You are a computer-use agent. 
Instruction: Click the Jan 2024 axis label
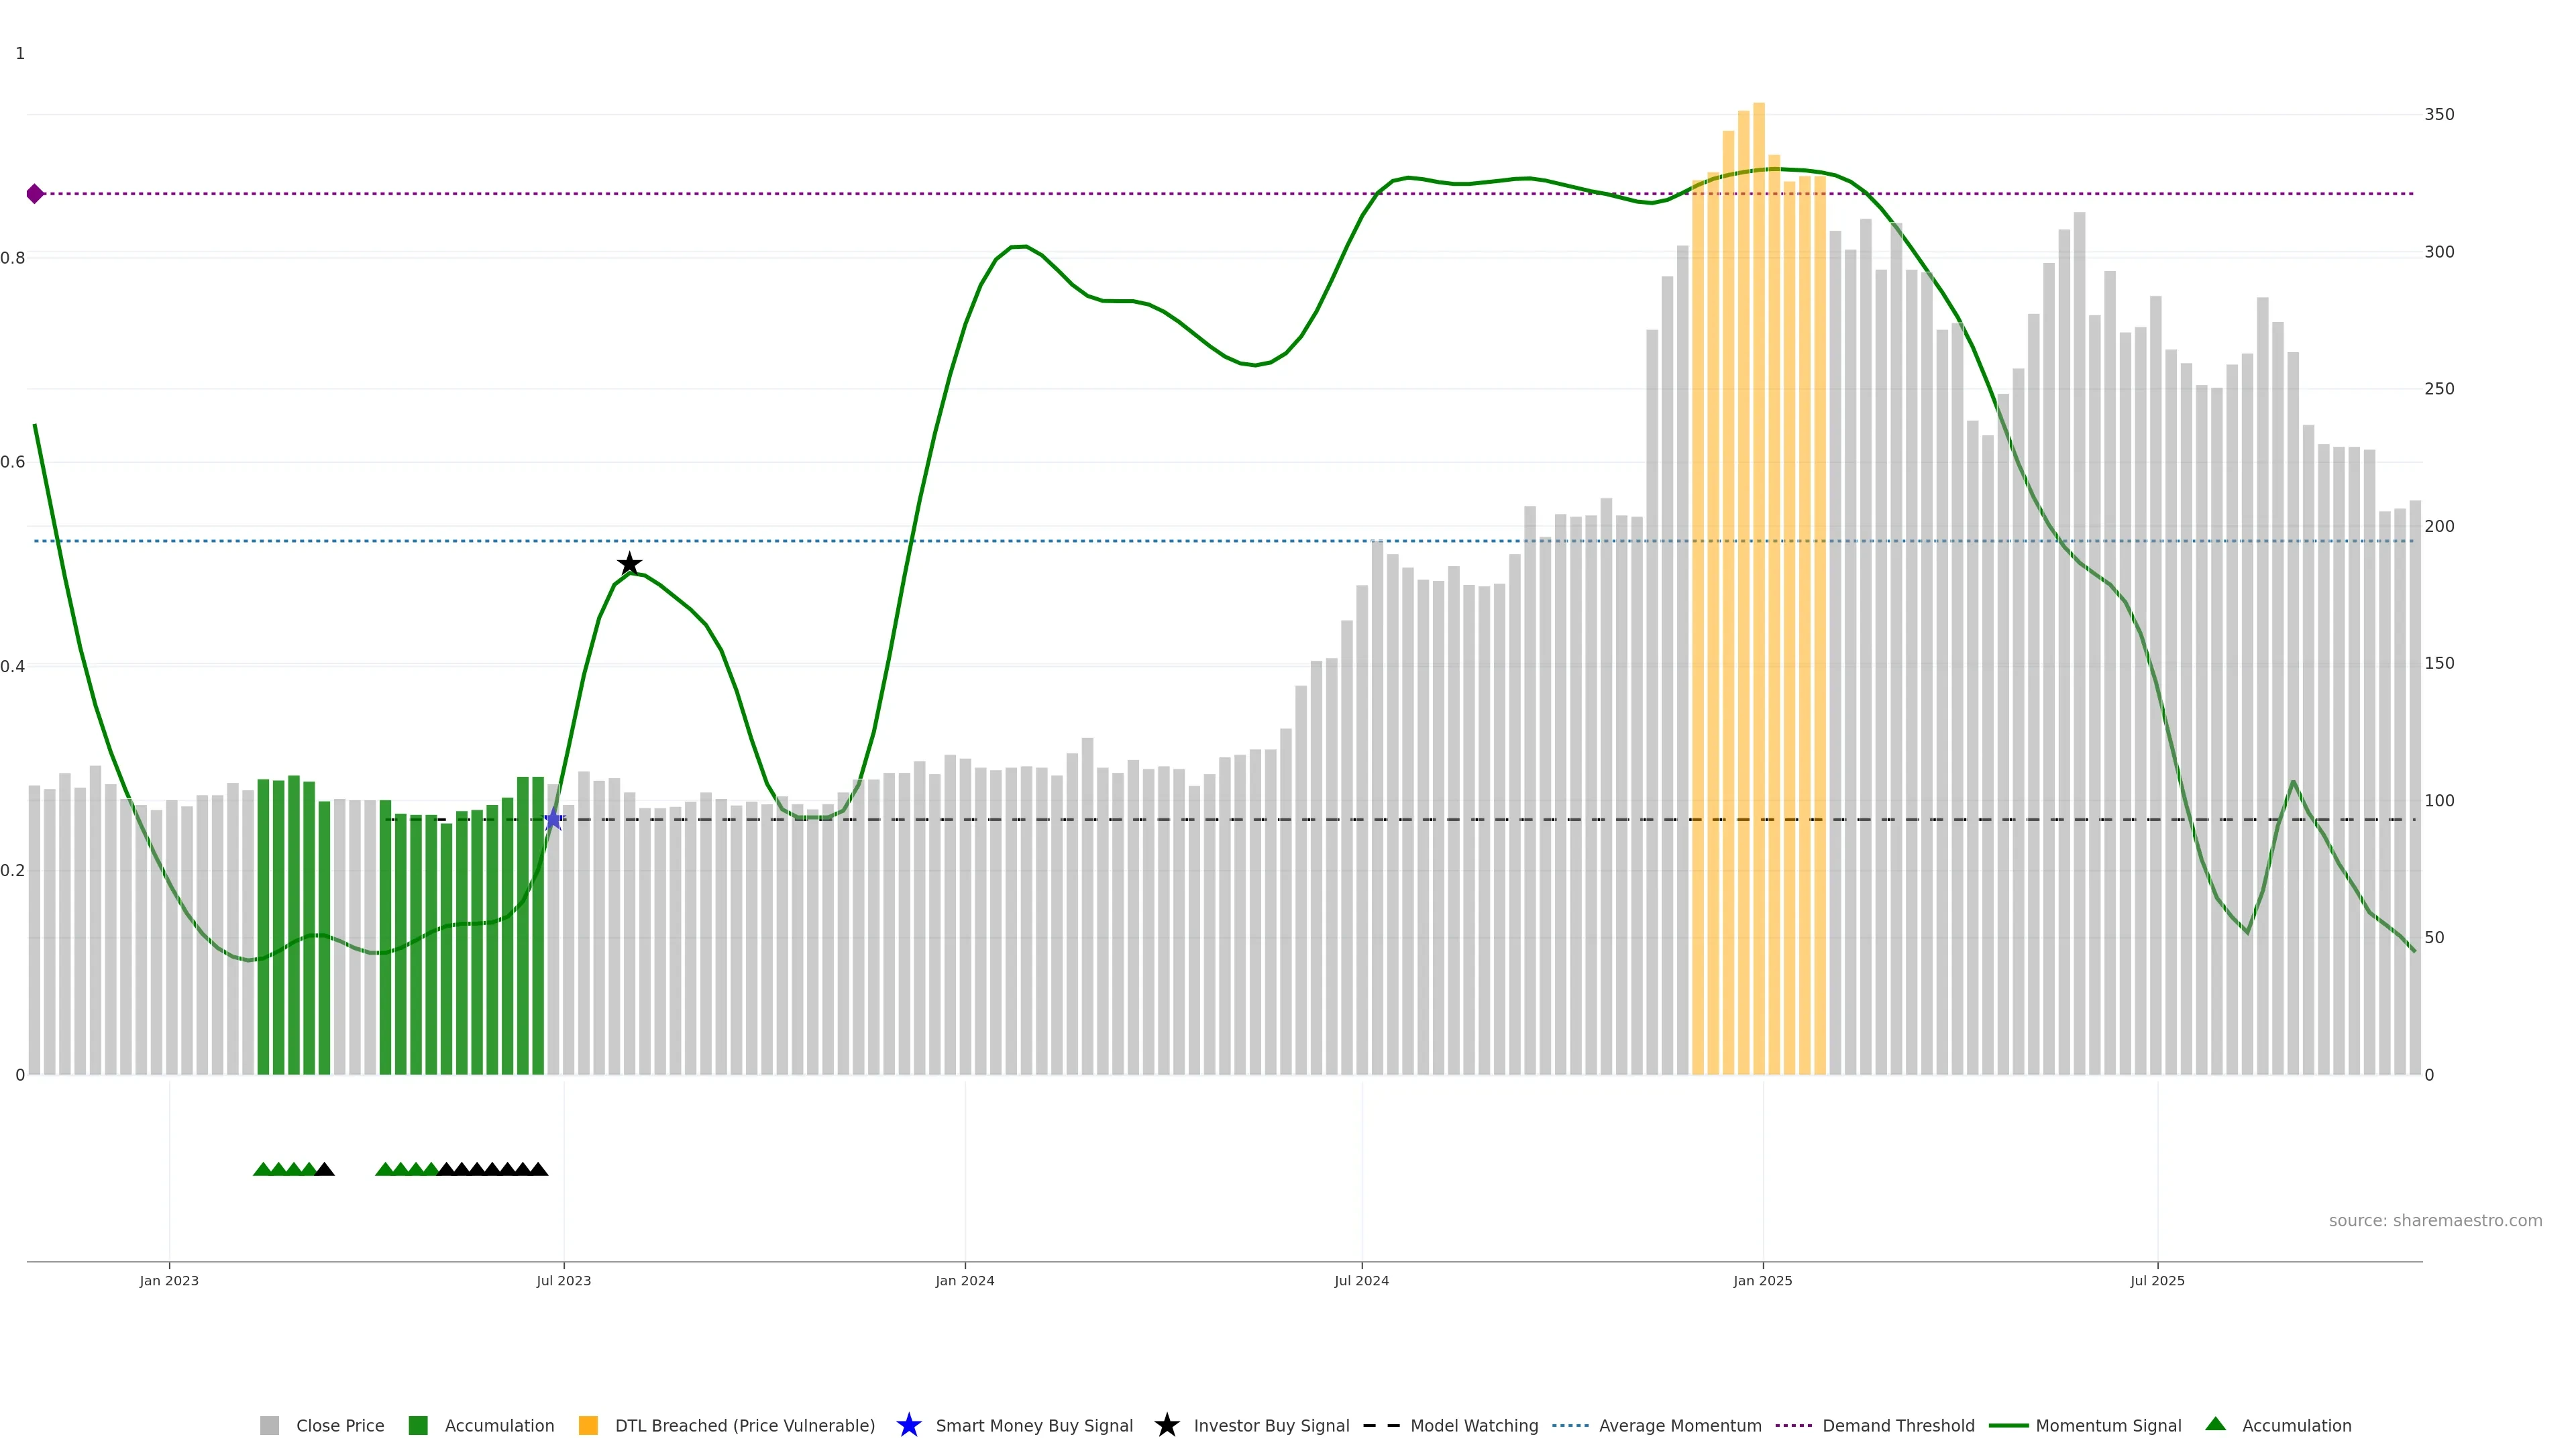point(965,1281)
